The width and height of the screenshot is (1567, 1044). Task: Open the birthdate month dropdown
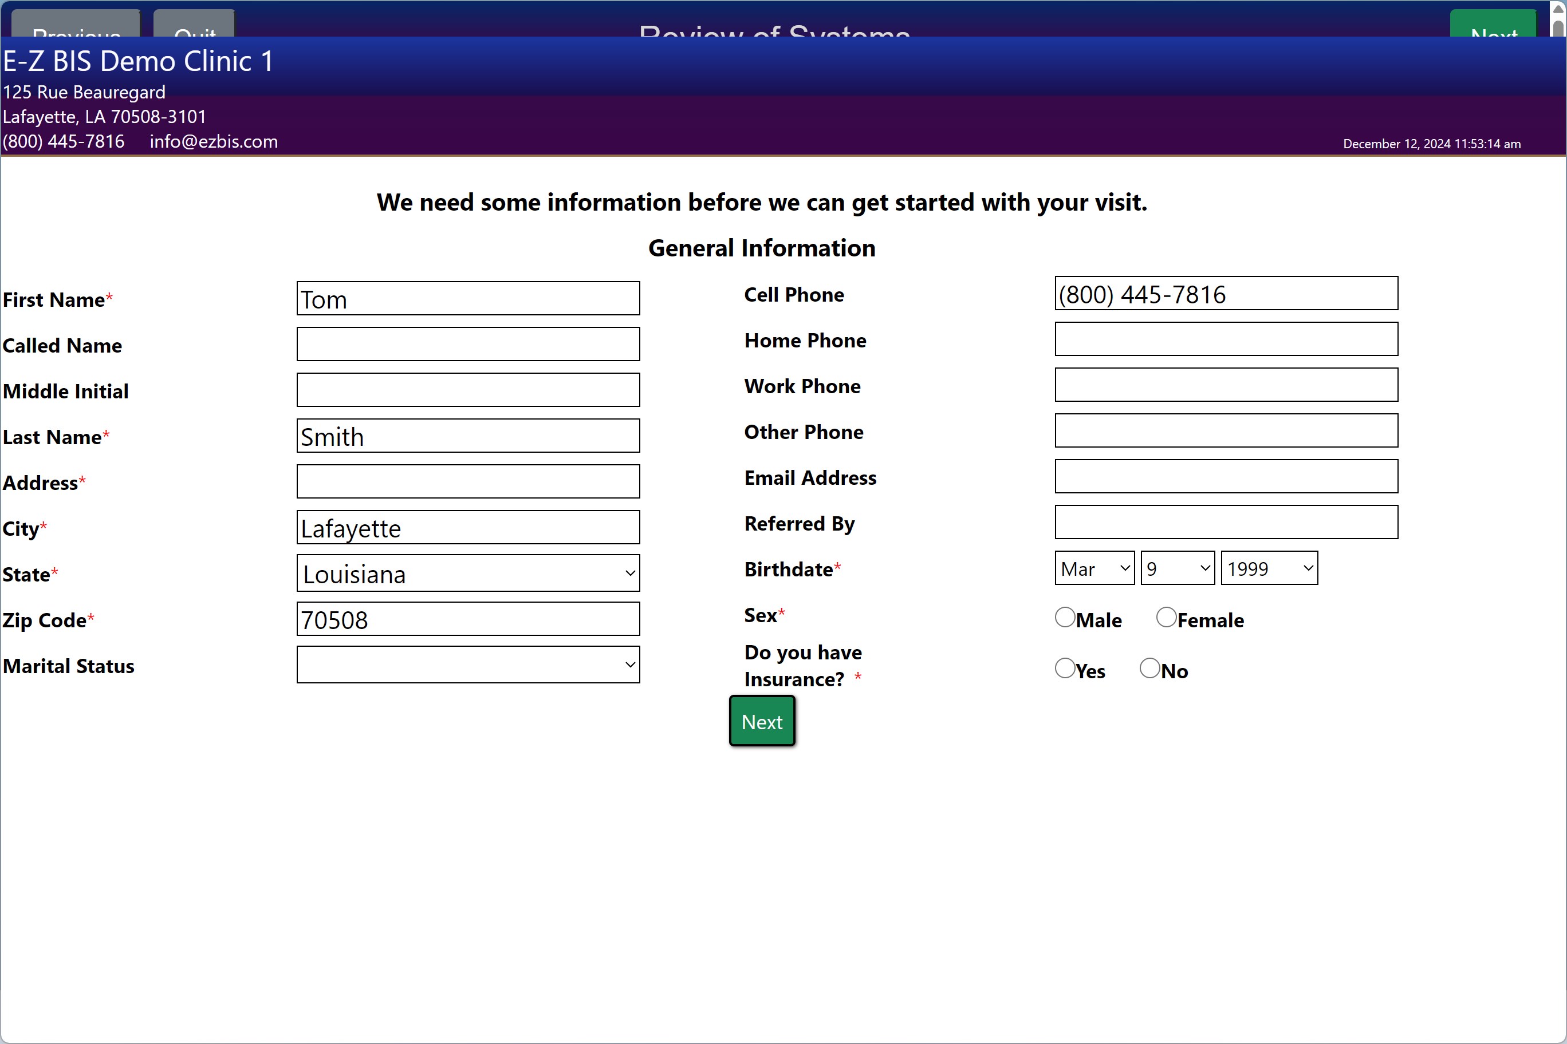1093,568
